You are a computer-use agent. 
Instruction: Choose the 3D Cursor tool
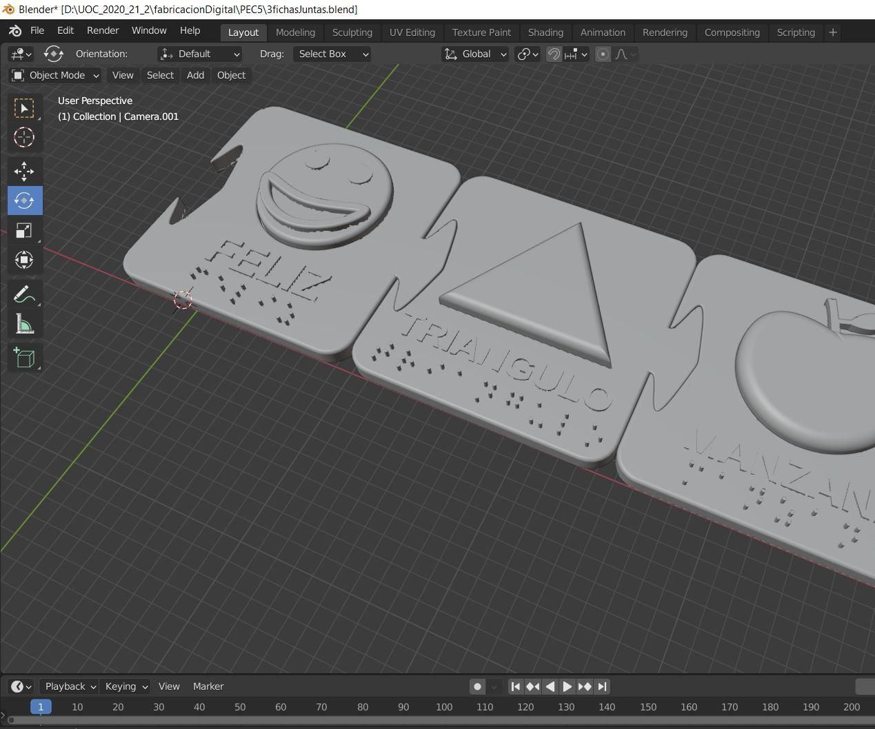pos(24,137)
